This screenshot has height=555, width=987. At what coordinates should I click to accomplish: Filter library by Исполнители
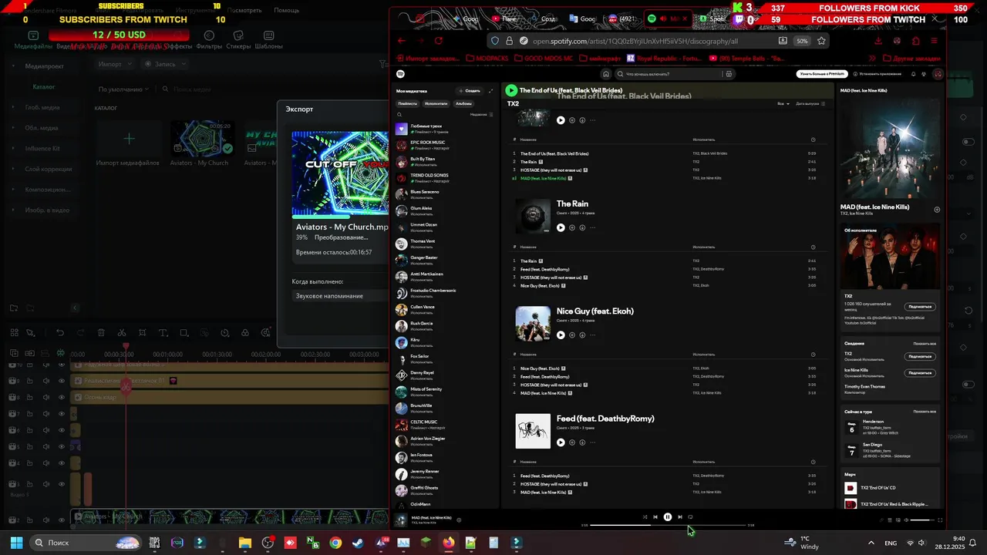(x=436, y=103)
